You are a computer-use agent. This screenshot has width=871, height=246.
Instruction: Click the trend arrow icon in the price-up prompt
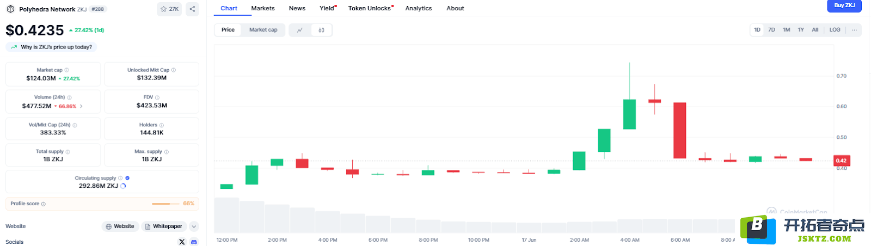14,47
